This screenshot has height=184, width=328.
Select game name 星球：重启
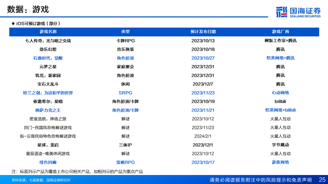(48, 145)
